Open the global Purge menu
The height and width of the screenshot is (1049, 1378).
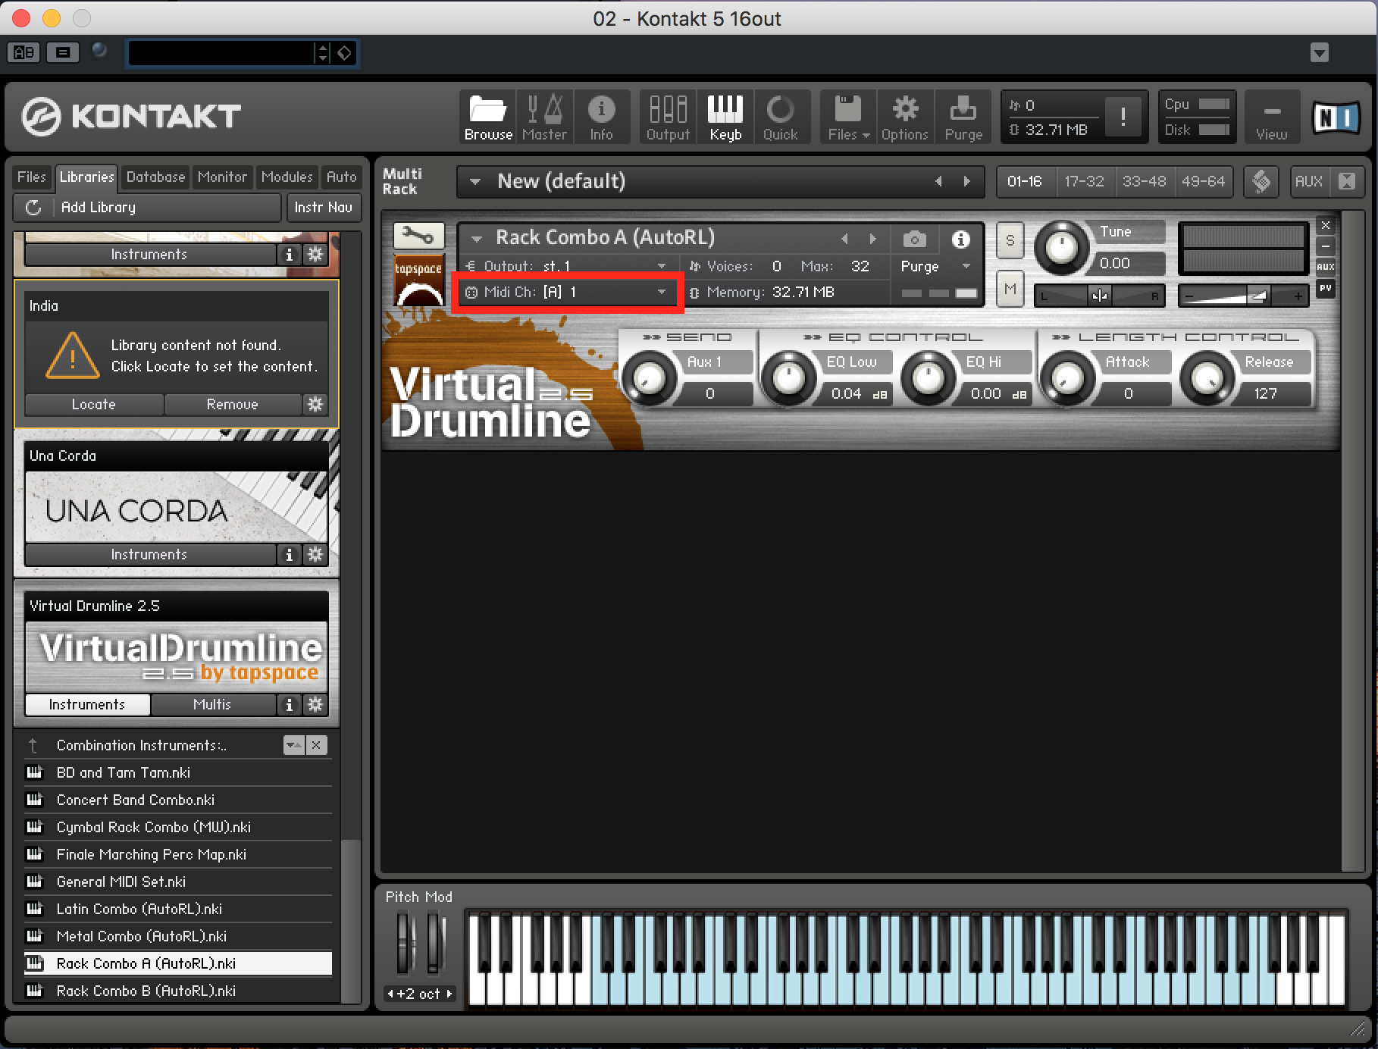click(963, 117)
